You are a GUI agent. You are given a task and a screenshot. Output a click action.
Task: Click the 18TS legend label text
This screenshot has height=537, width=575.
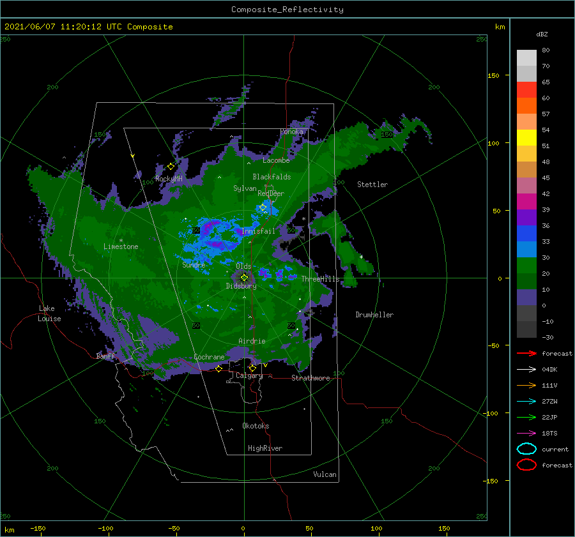pyautogui.click(x=549, y=434)
